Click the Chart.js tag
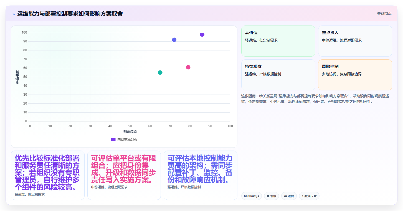The height and width of the screenshot is (211, 403). pos(252,196)
